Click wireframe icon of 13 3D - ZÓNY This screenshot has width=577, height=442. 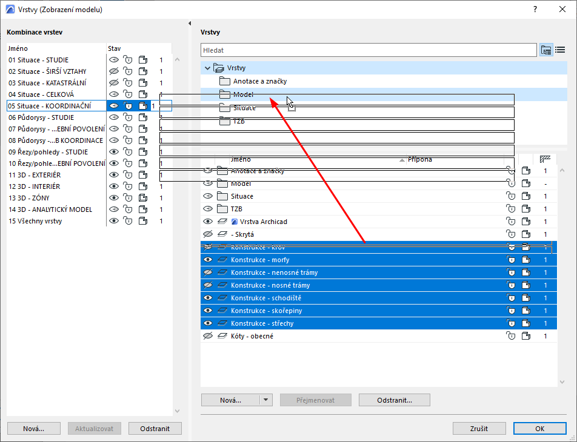143,198
